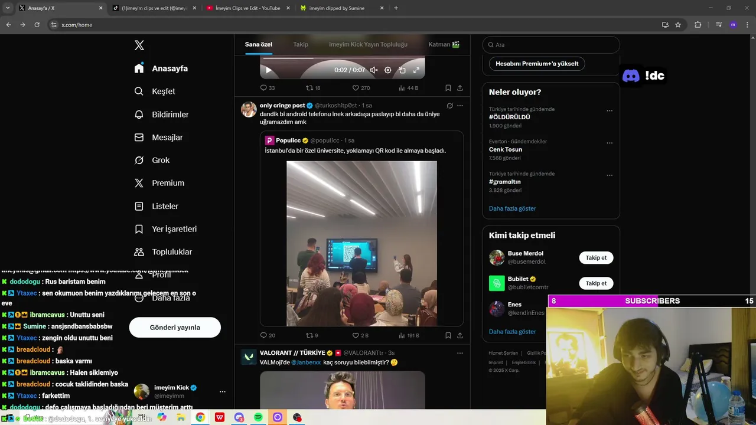Open options for #gramaltın trend
This screenshot has width=756, height=425.
(x=610, y=175)
